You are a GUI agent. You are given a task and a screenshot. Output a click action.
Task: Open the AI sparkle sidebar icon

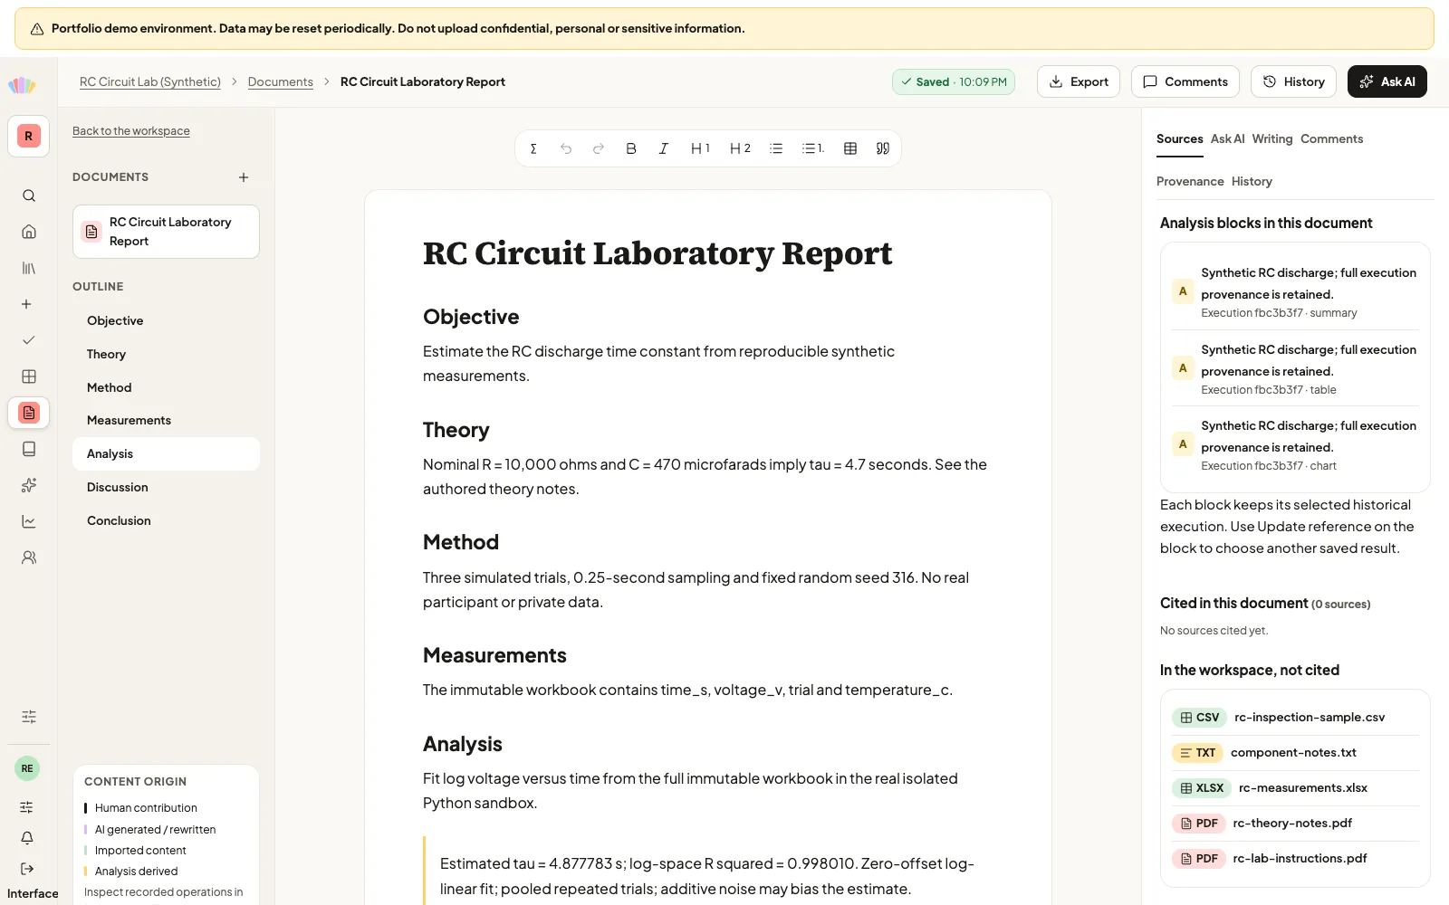pos(29,485)
